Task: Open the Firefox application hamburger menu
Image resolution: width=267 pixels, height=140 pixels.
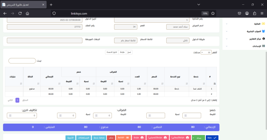Action: click(262, 13)
